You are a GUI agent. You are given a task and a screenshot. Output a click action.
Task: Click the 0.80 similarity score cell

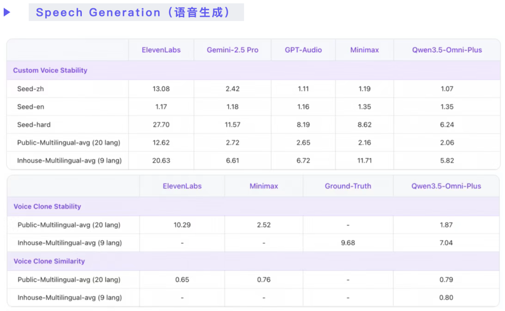446,298
